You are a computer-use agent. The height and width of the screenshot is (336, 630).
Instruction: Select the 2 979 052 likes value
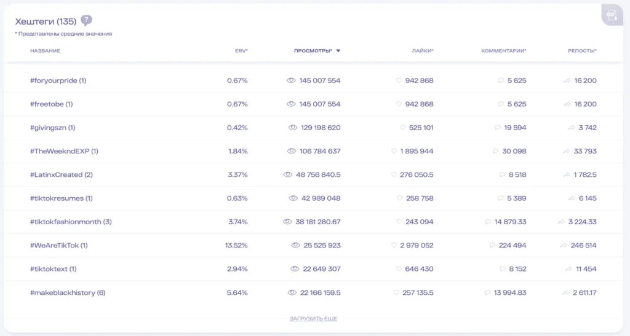click(x=417, y=245)
